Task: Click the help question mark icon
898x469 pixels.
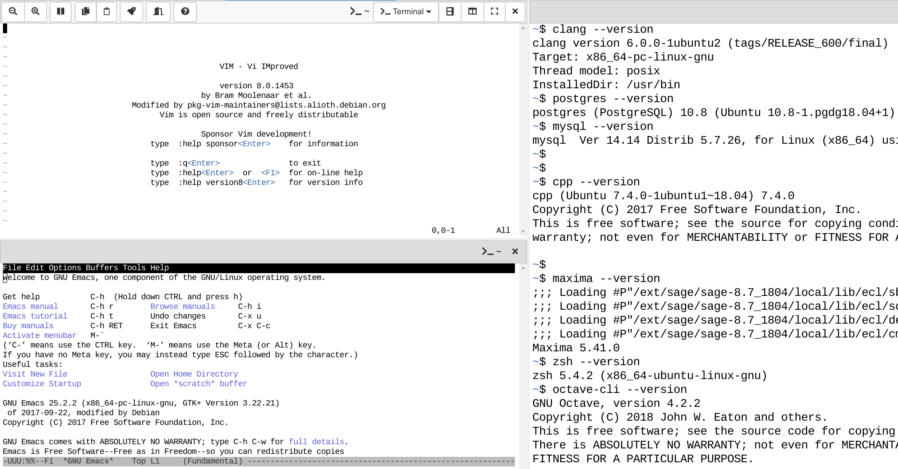Action: tap(185, 11)
